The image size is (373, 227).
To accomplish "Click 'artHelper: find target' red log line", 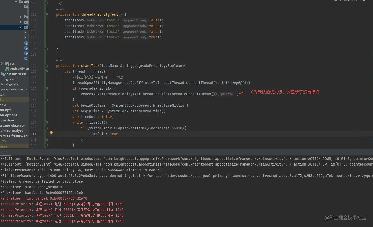I will tap(44, 199).
